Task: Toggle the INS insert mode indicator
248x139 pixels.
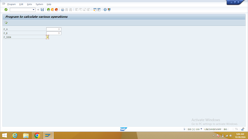Action: point(226,129)
